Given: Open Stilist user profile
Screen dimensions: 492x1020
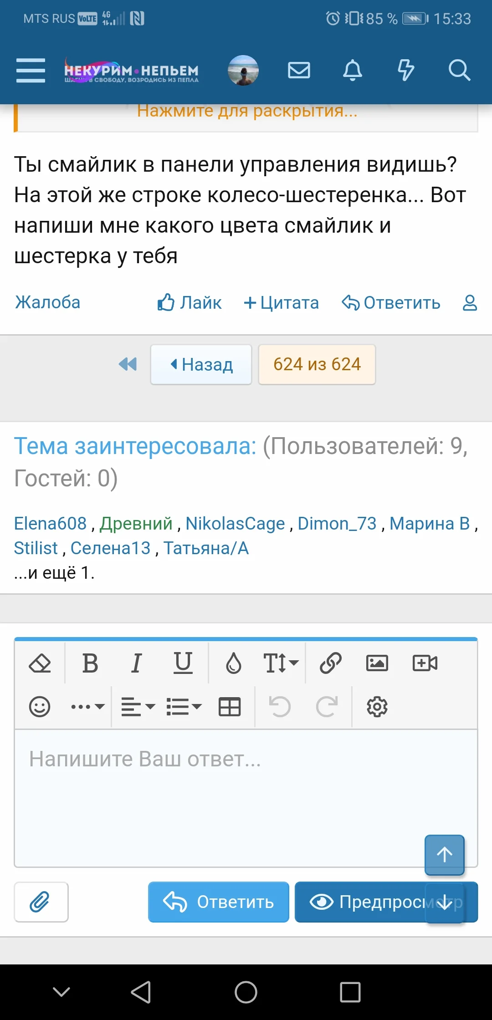Looking at the screenshot, I should coord(36,548).
